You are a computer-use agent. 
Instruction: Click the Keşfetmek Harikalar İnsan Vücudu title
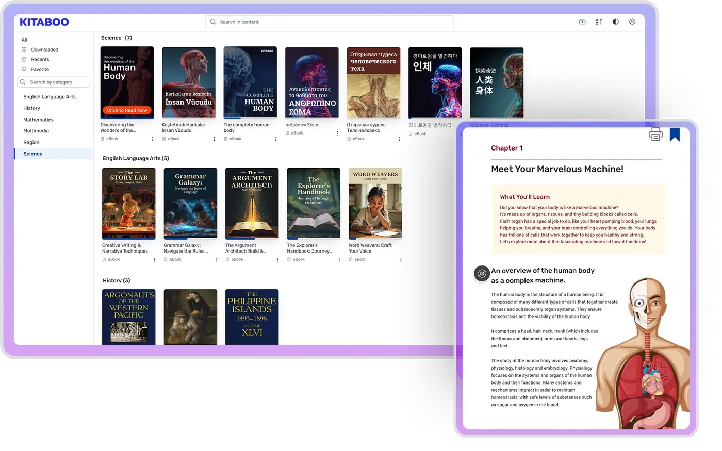click(184, 128)
